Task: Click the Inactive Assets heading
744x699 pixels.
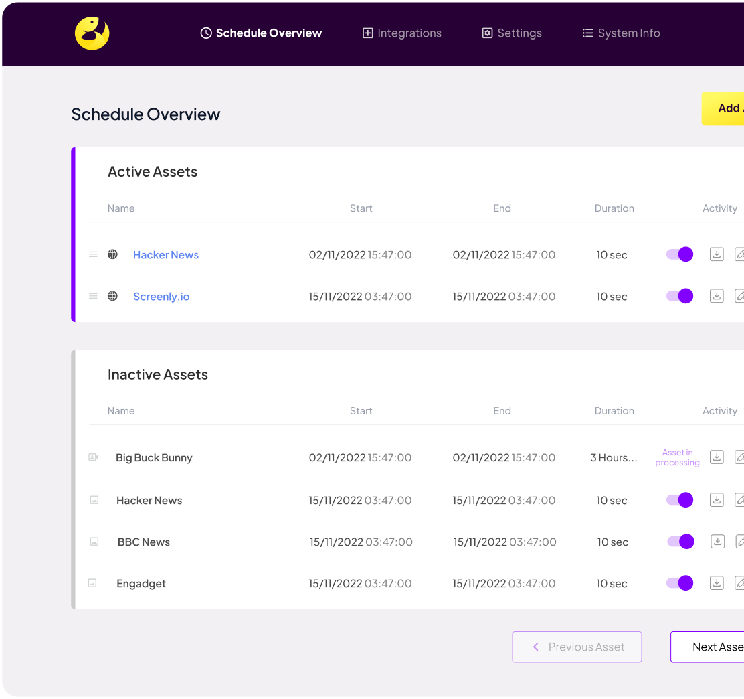Action: (158, 375)
